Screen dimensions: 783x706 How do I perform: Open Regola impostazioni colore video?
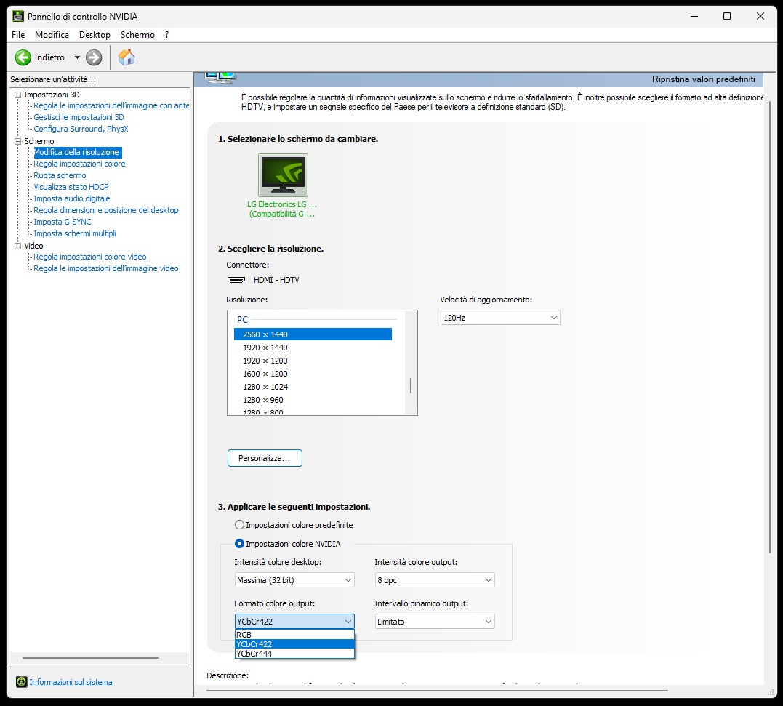click(x=90, y=257)
